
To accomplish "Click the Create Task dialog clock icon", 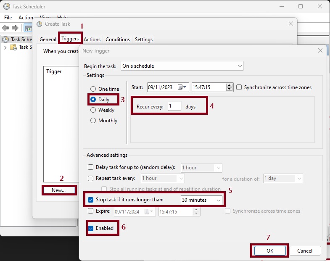I will (39, 24).
